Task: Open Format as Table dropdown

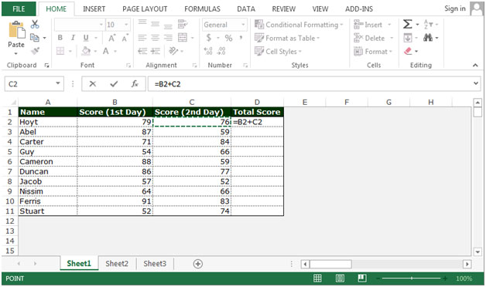Action: pos(287,38)
